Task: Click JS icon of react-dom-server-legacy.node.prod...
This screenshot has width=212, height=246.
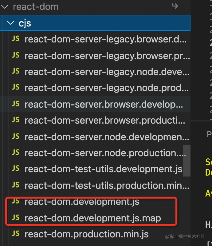Action: pos(16,87)
